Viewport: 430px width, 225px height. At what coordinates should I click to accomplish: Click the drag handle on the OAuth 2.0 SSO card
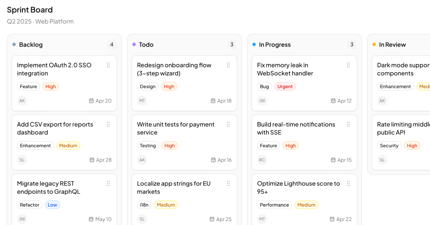(x=108, y=65)
